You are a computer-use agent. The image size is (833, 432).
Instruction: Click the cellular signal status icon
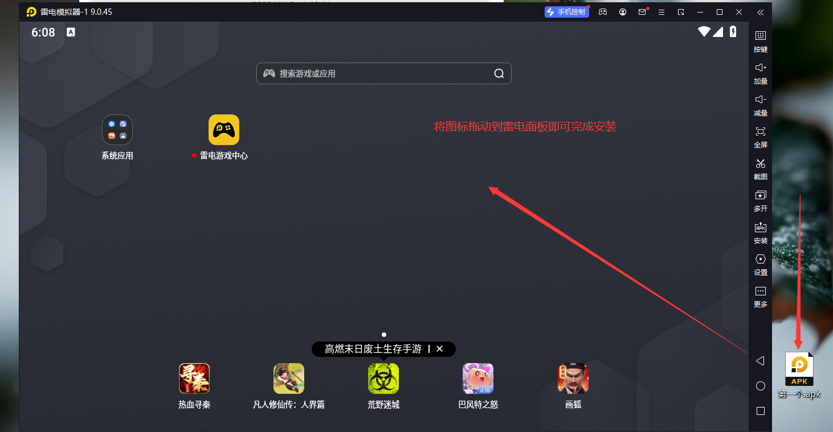pyautogui.click(x=718, y=32)
